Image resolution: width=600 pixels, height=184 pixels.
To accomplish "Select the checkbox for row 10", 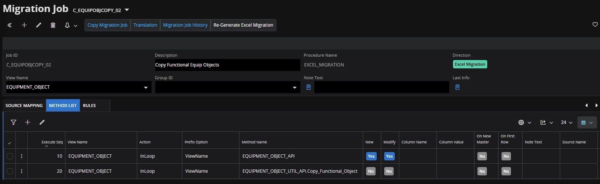I will tap(10, 156).
